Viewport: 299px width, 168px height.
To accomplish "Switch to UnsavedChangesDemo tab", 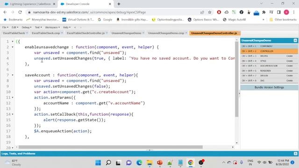I will coord(126,33).
